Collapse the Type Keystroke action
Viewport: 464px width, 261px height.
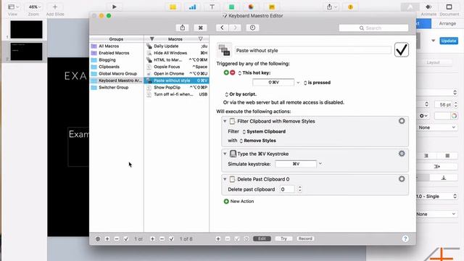click(x=225, y=154)
